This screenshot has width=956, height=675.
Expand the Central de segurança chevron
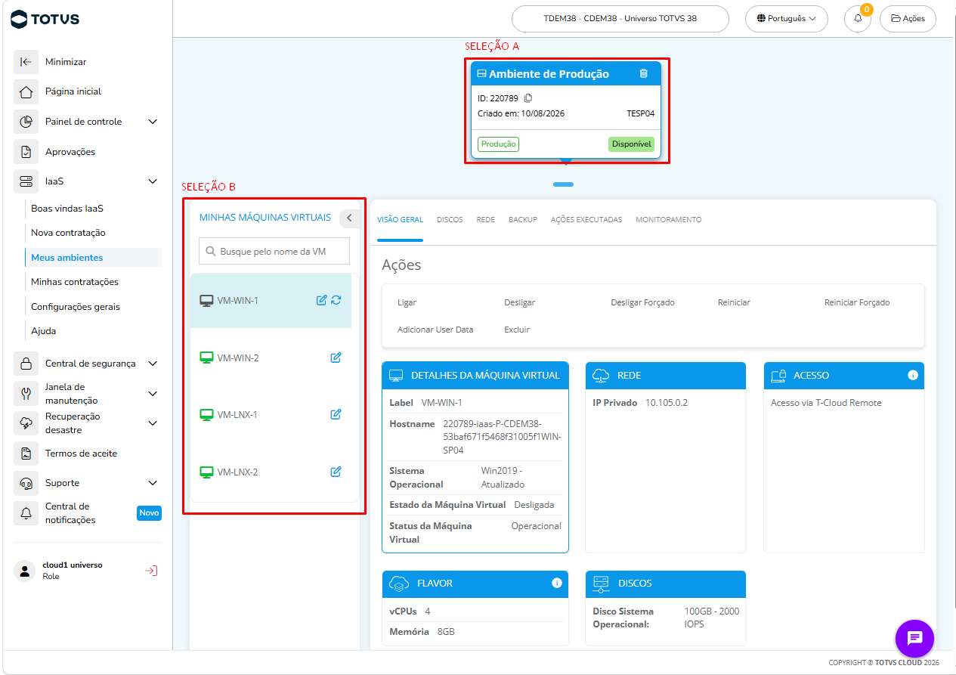click(153, 364)
